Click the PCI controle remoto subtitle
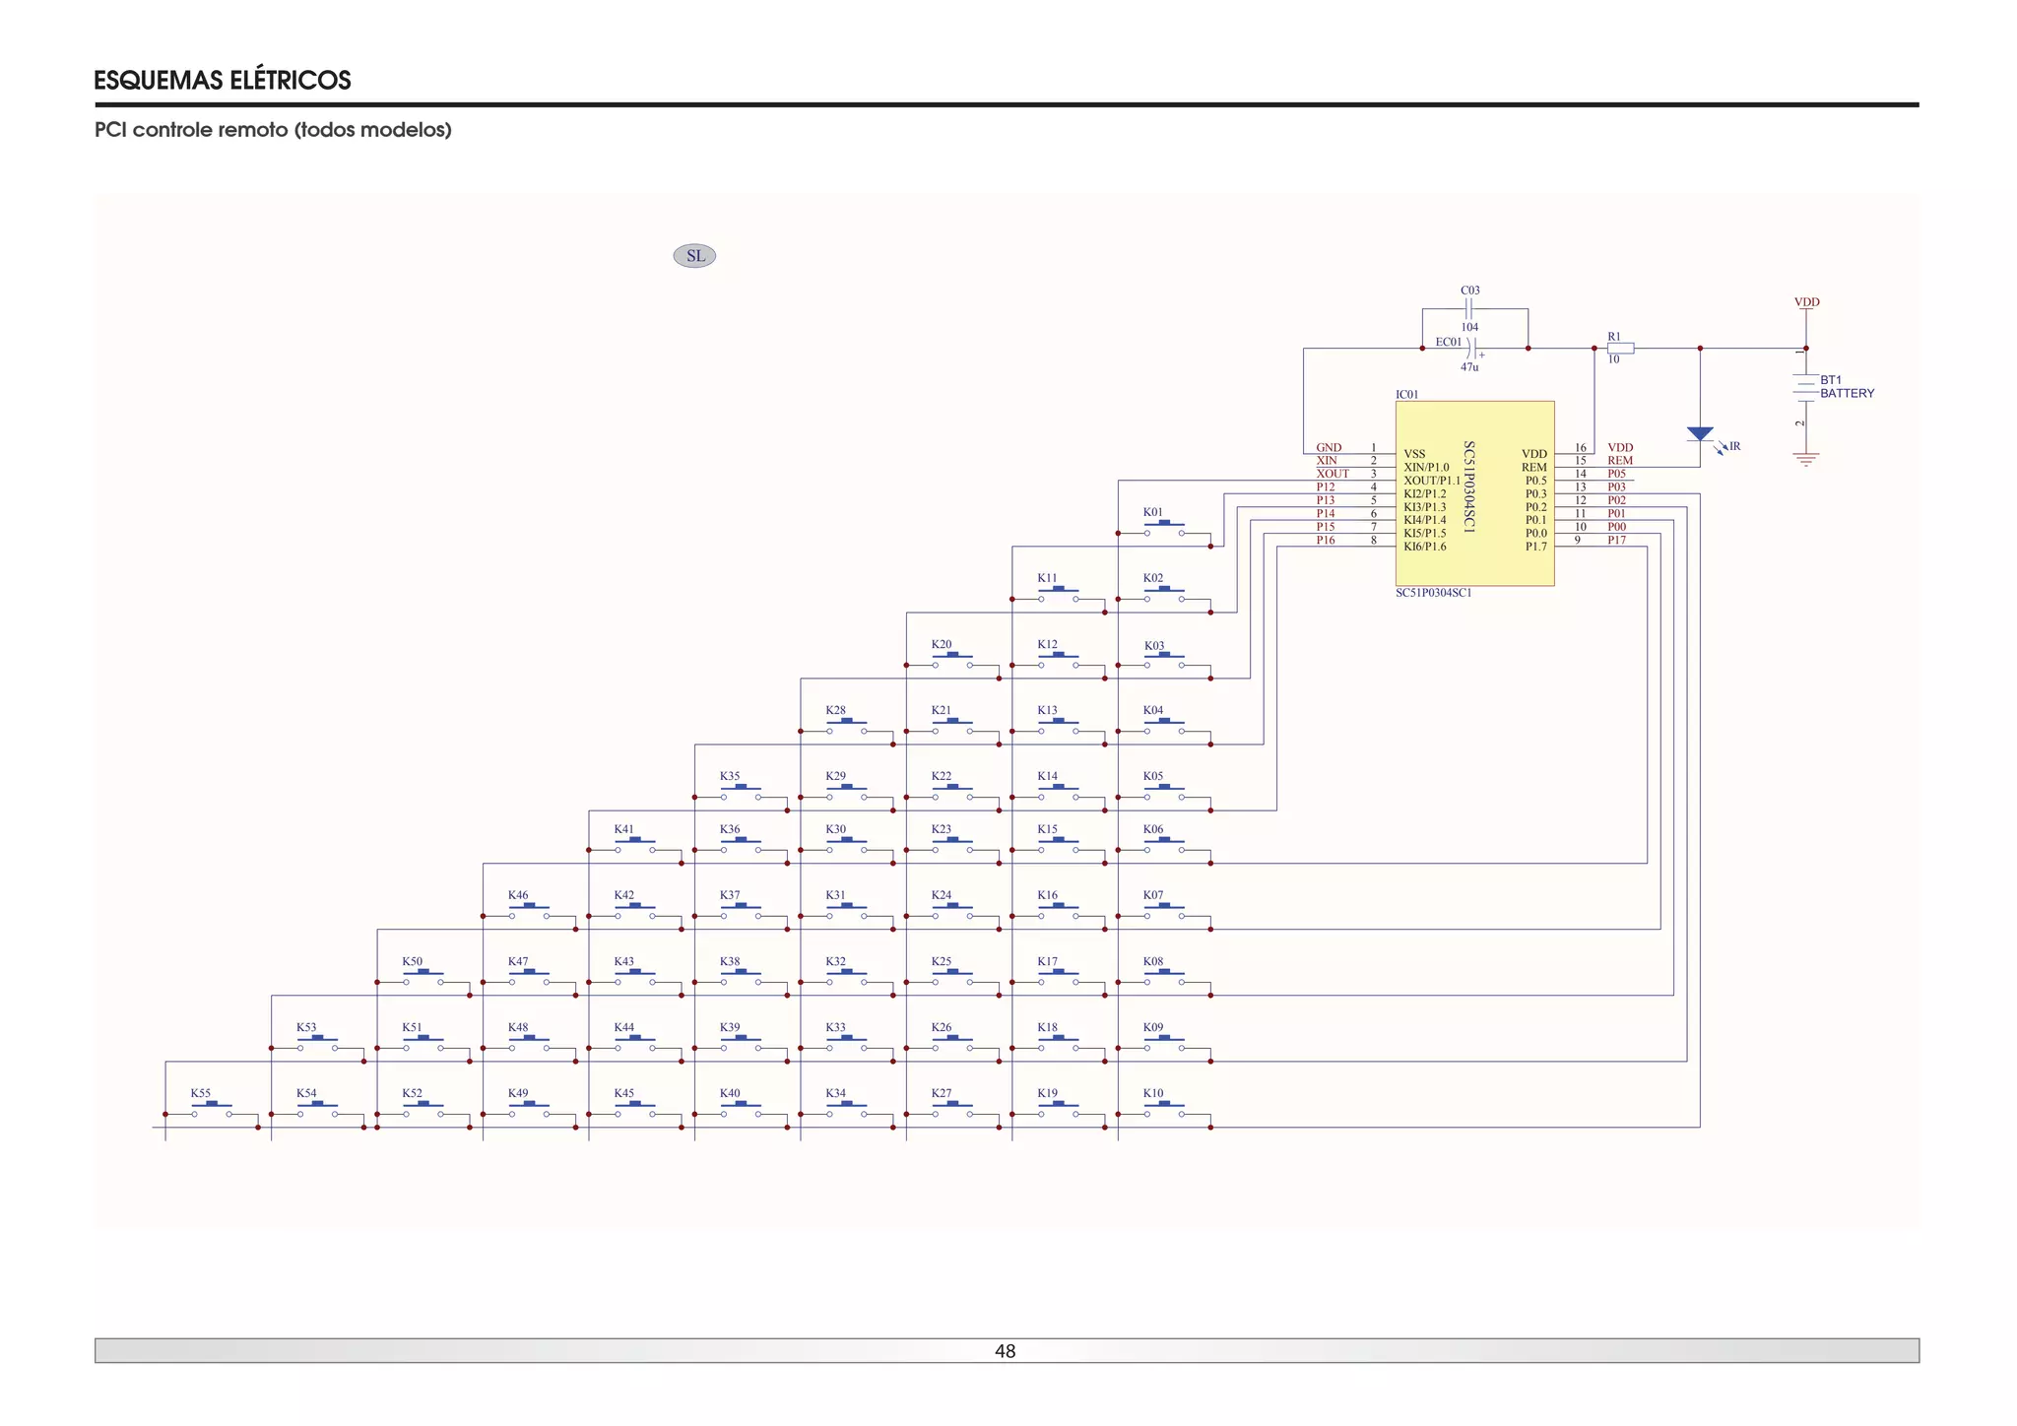 pyautogui.click(x=273, y=130)
